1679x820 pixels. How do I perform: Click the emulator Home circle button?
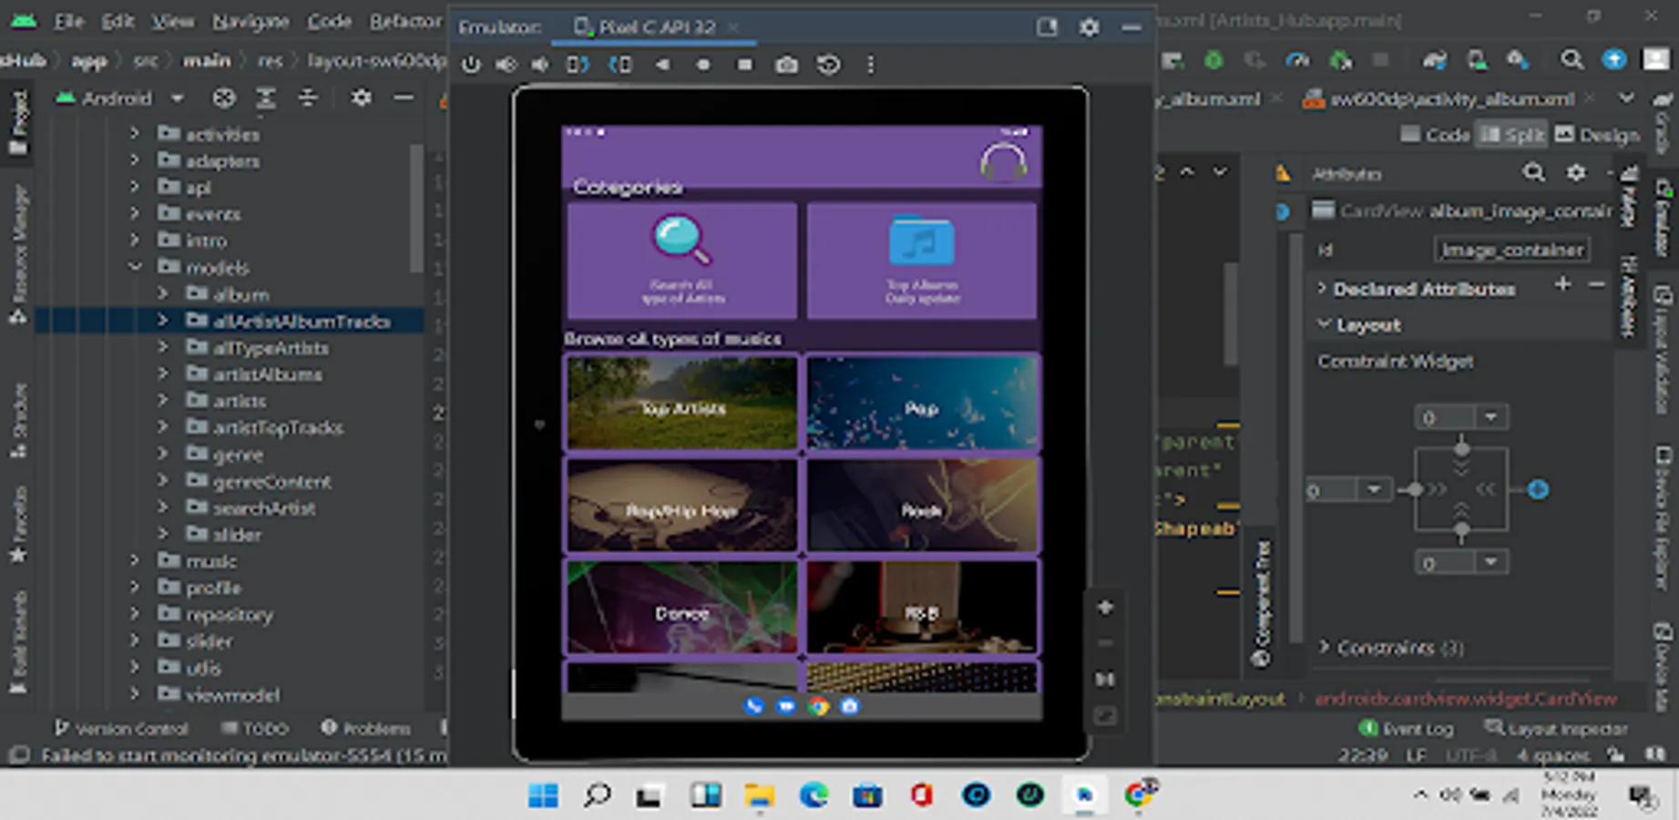[702, 65]
